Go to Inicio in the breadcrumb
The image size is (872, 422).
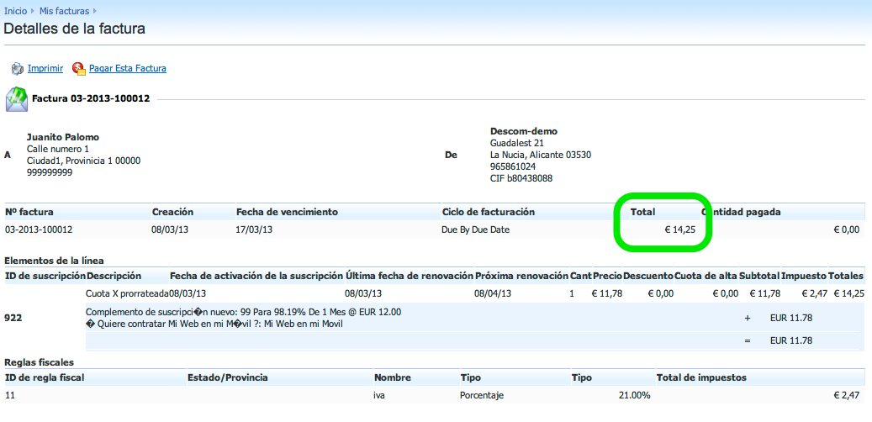pos(16,11)
